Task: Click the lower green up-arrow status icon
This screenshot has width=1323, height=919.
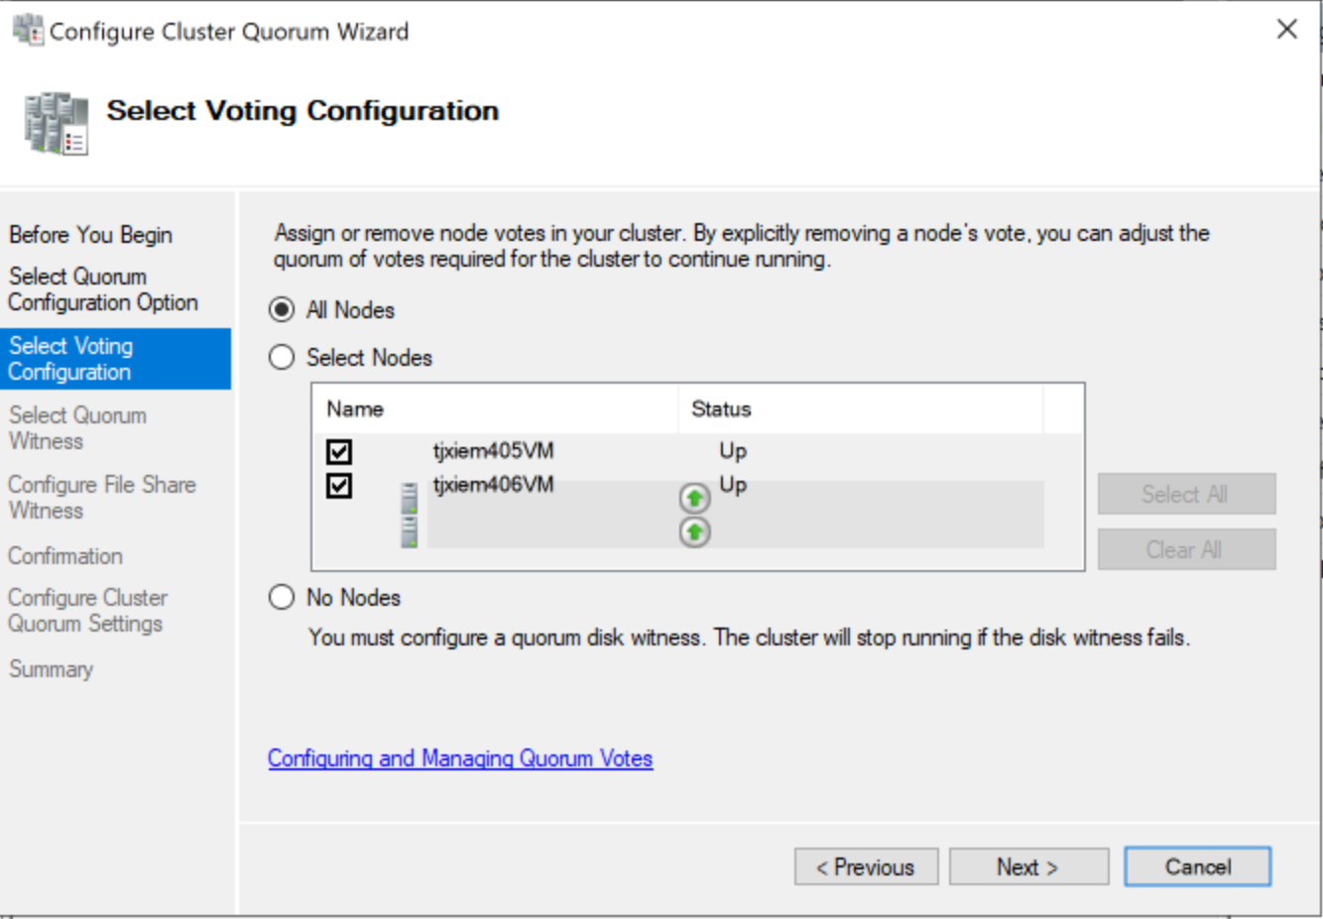Action: [x=694, y=532]
